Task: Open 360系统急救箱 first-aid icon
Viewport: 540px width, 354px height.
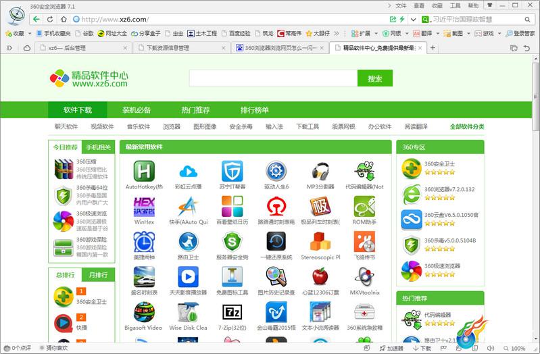Action: (364, 312)
